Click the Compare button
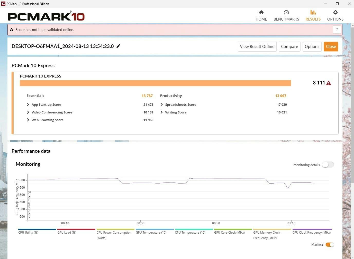This screenshot has width=354, height=259. pyautogui.click(x=289, y=46)
